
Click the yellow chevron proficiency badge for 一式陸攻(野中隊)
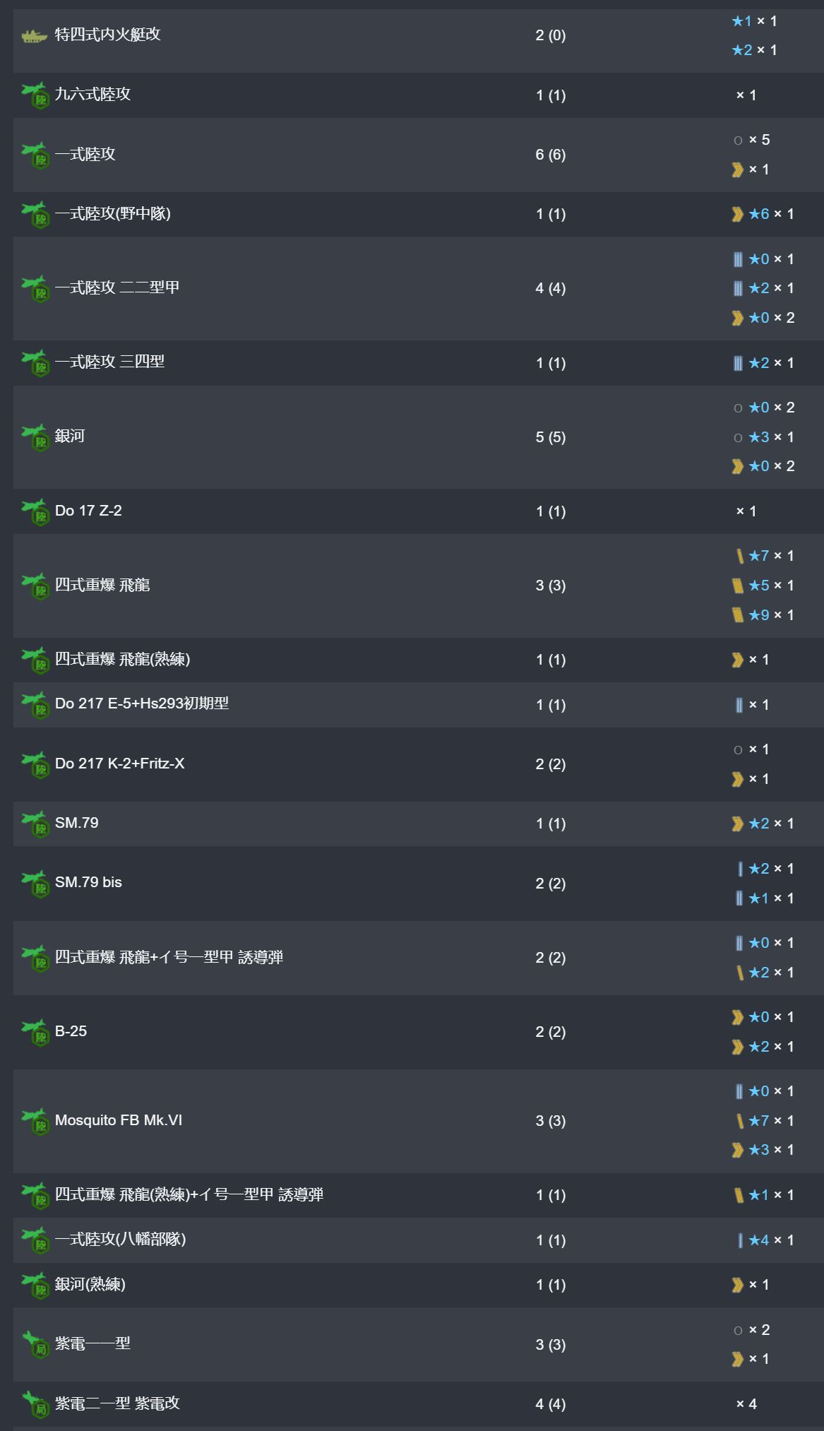738,214
